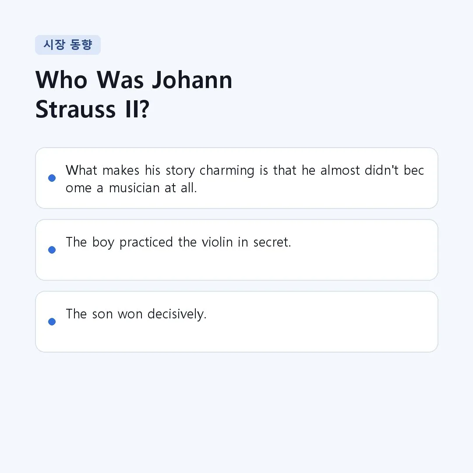The image size is (473, 473).
Task: Click the word "decisively" in the third card
Action: click(x=176, y=314)
